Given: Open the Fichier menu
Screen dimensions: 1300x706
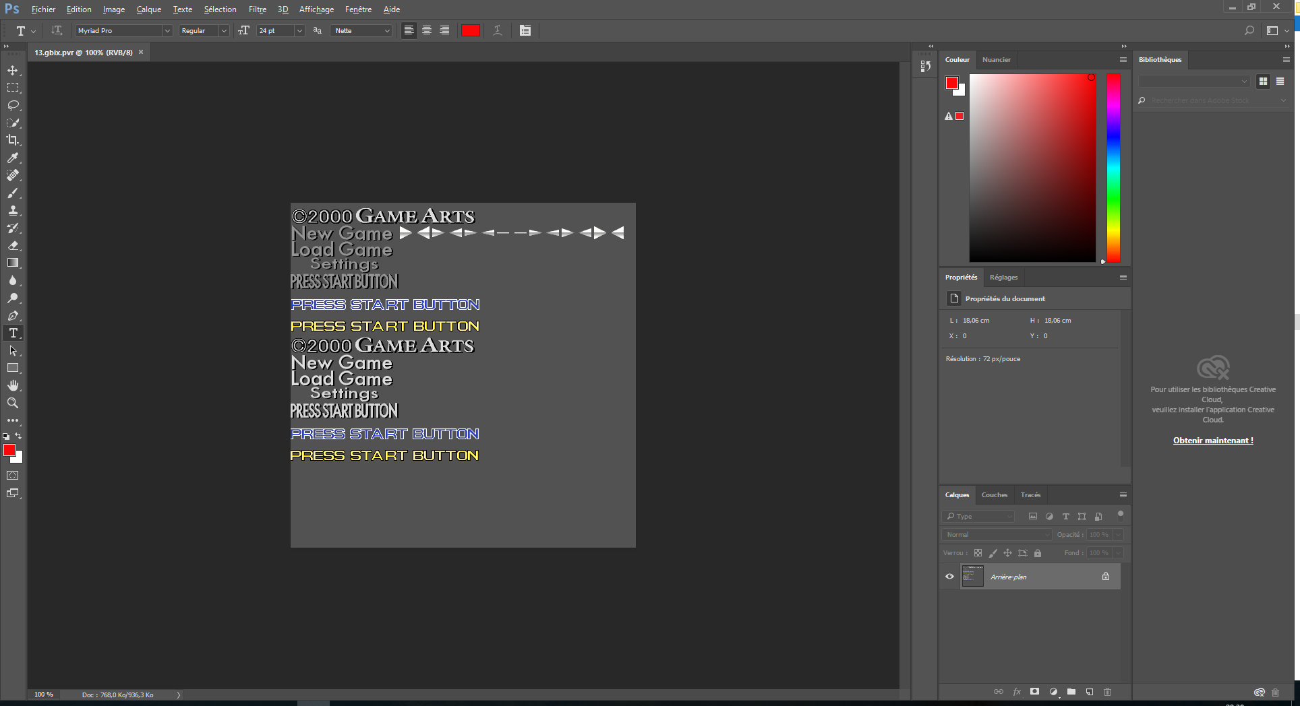Looking at the screenshot, I should pos(43,9).
